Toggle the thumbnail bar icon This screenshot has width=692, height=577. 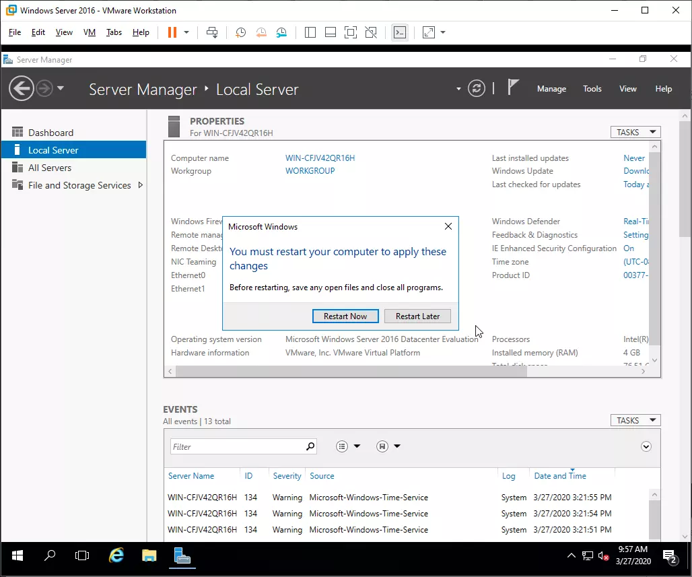pos(331,32)
